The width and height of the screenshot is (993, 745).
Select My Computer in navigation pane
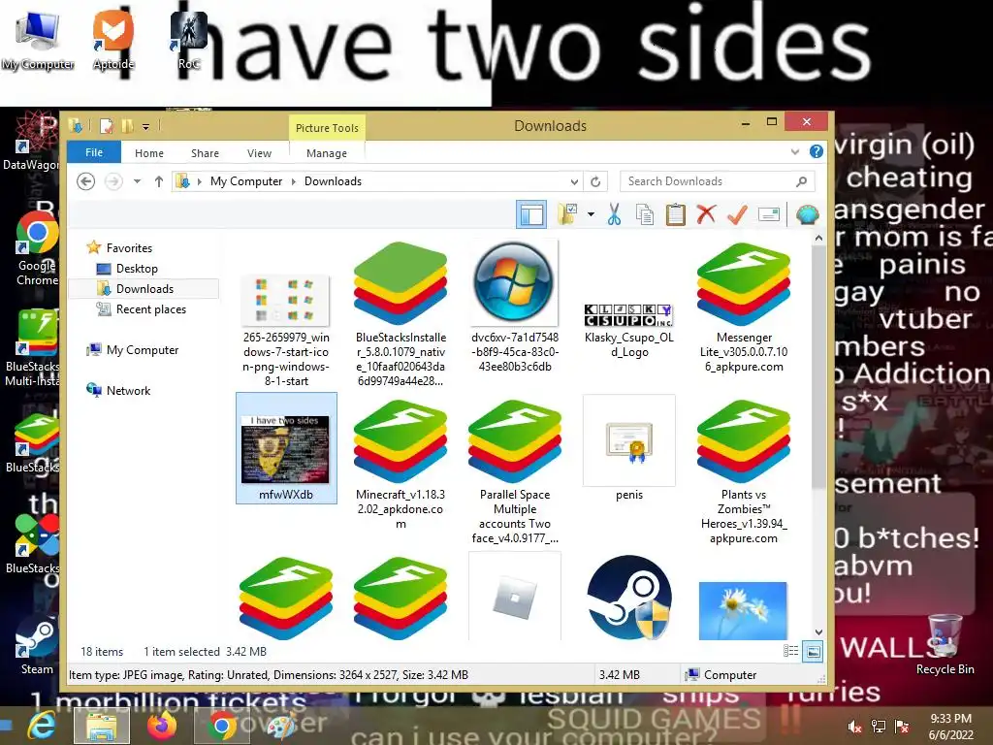[x=143, y=350]
